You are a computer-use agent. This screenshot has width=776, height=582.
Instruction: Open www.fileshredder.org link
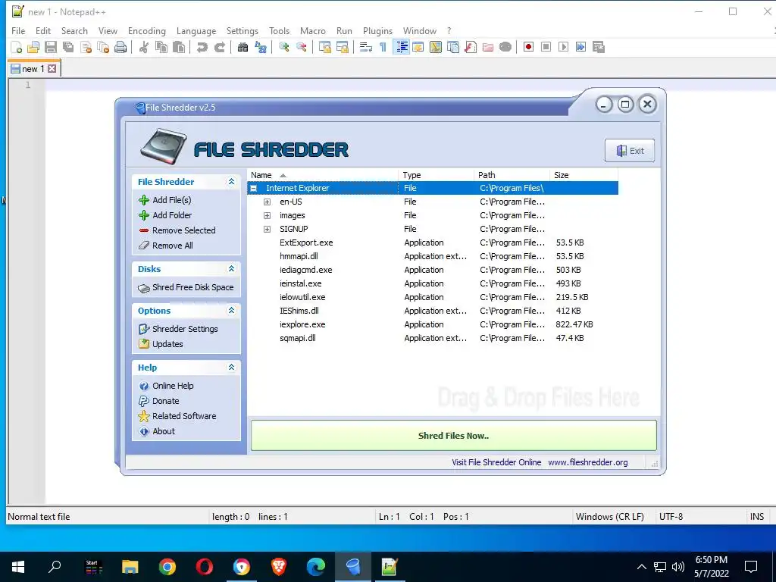588,462
